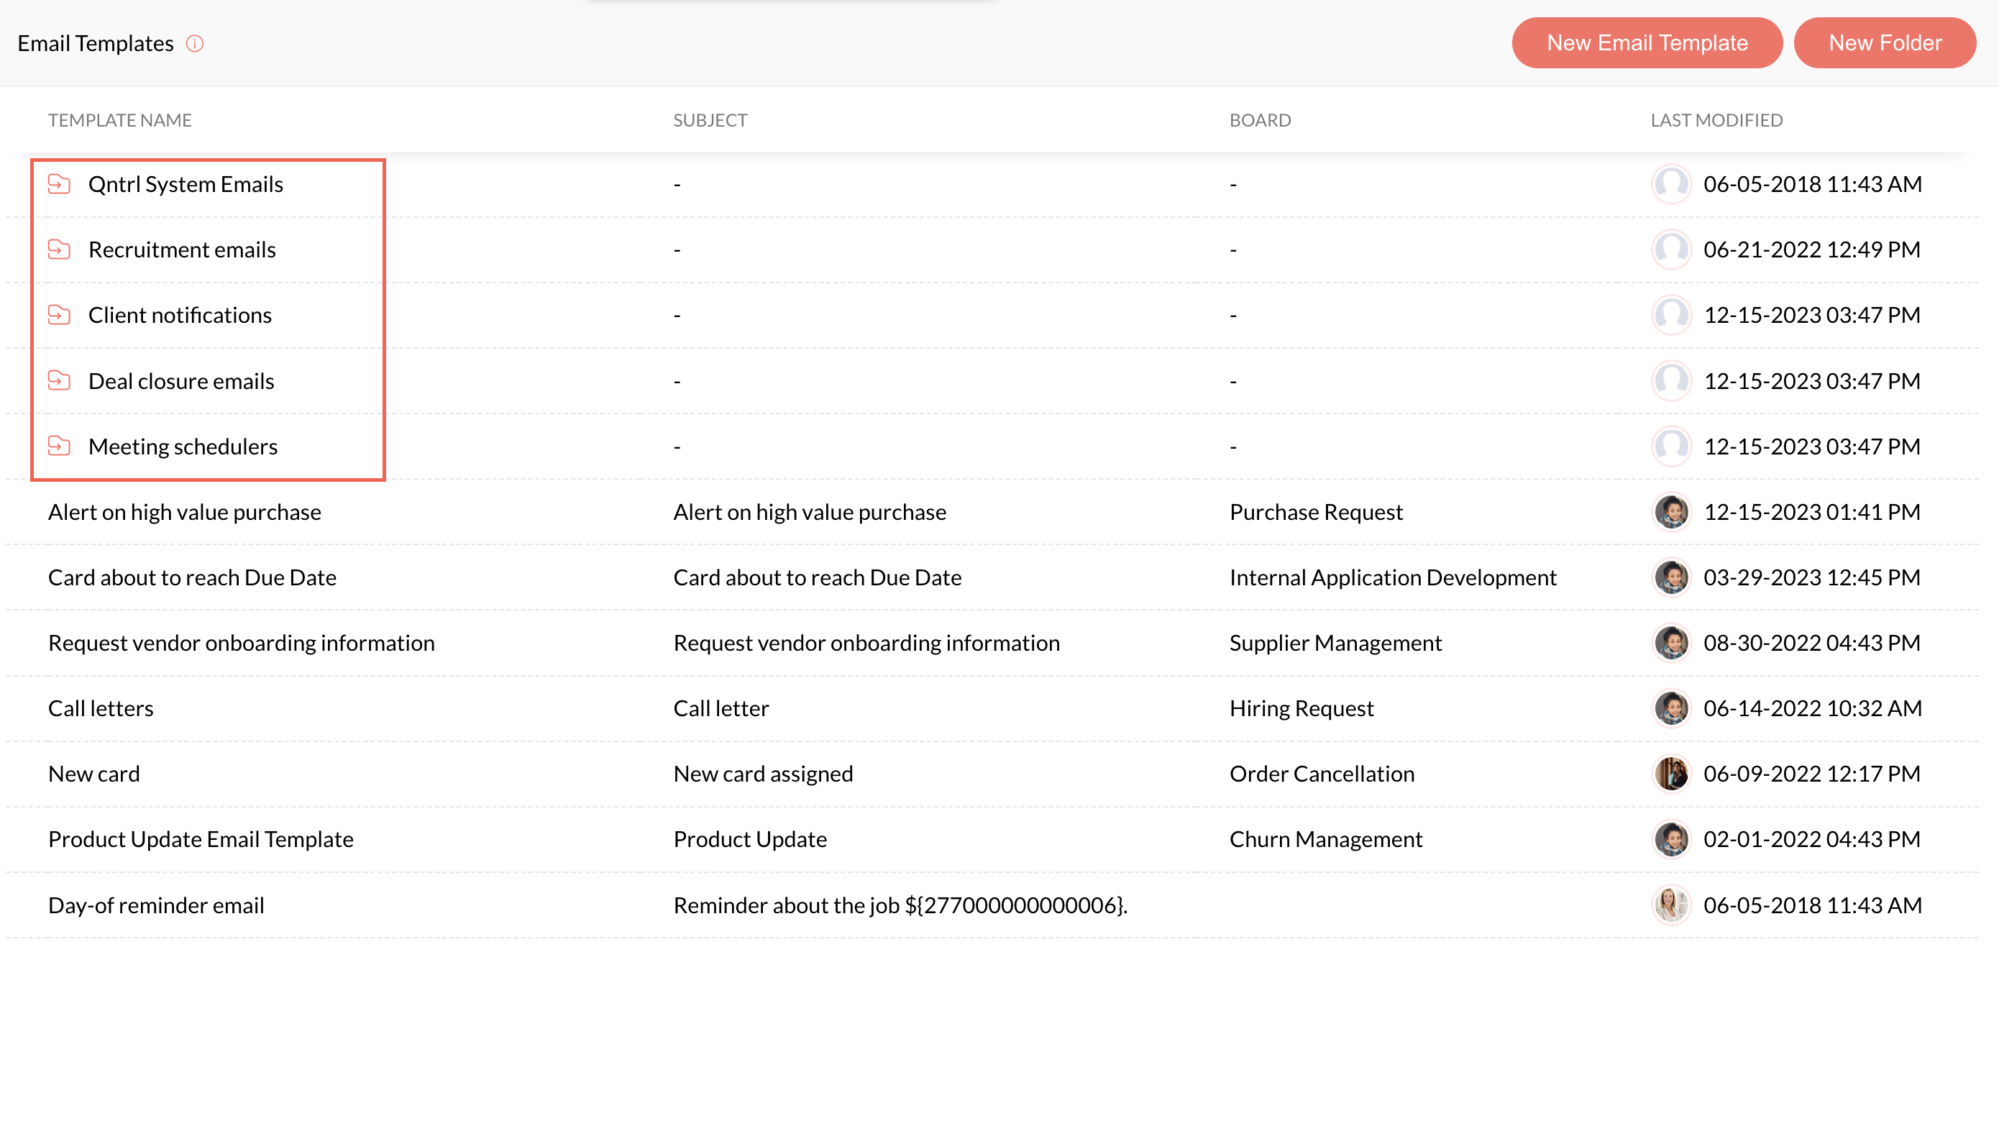Click the avatar on the New card row
This screenshot has width=1999, height=1139.
click(1671, 774)
